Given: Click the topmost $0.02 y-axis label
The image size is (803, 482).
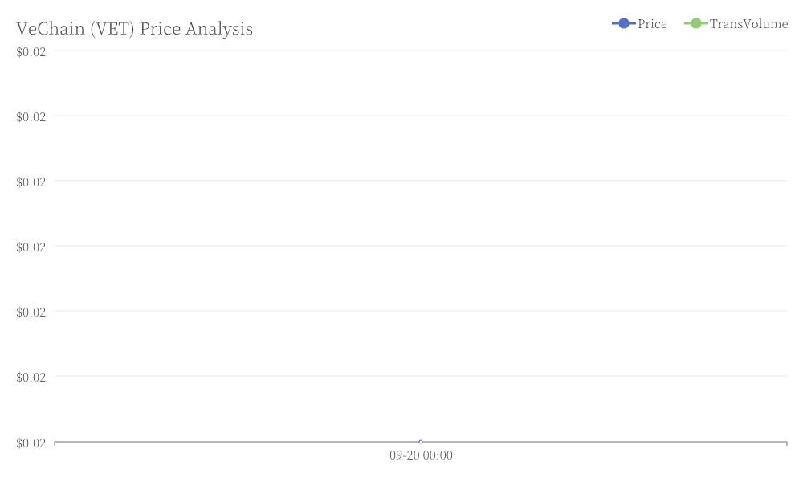Looking at the screenshot, I should (31, 51).
